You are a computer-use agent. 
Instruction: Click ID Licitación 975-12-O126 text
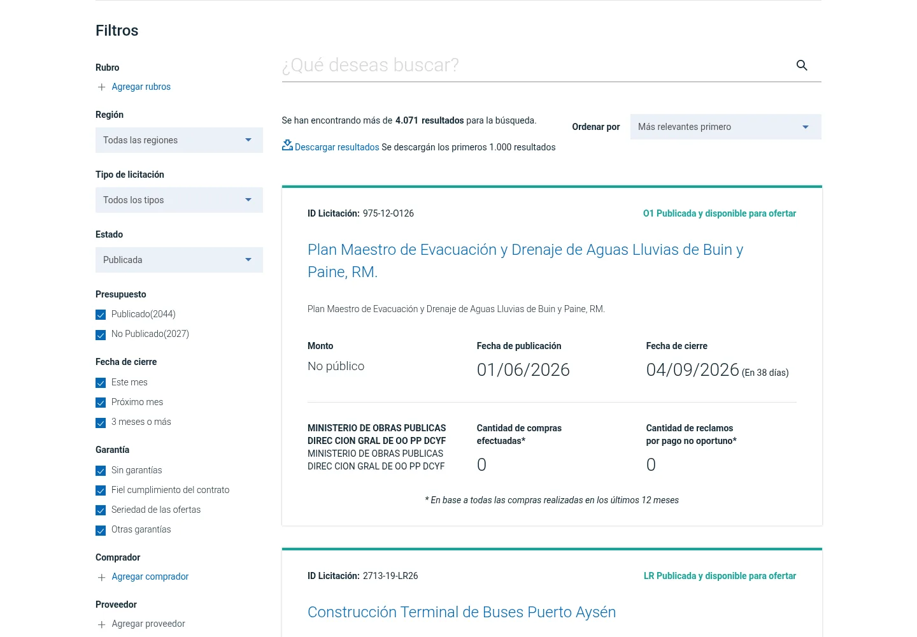tap(360, 213)
